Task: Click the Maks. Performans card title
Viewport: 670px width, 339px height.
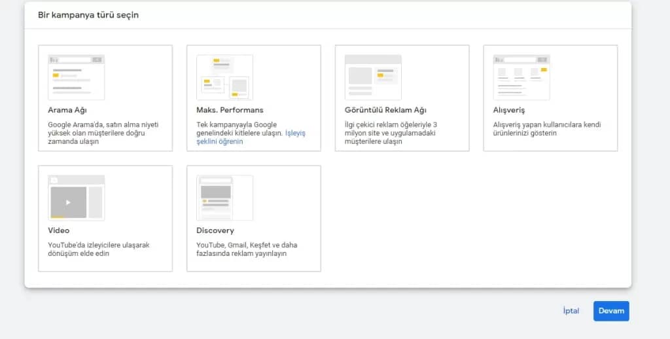Action: [x=230, y=111]
